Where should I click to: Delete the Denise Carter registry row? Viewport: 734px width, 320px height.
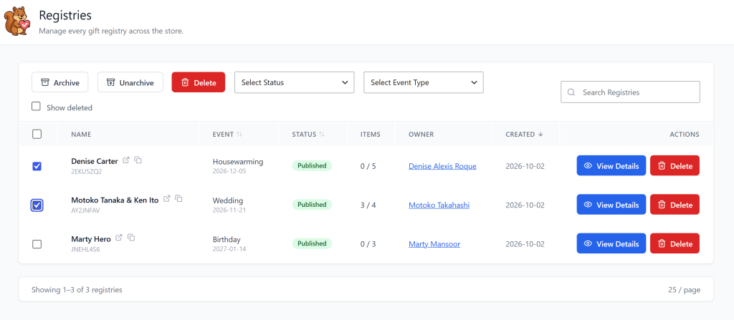click(675, 165)
